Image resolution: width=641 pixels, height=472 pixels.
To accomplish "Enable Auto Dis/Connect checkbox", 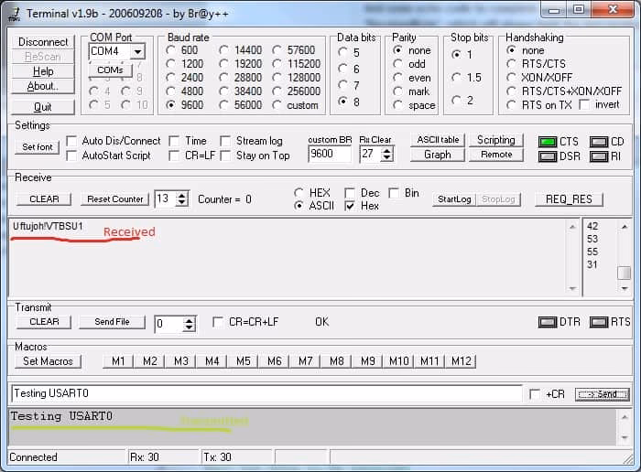I will tap(71, 141).
